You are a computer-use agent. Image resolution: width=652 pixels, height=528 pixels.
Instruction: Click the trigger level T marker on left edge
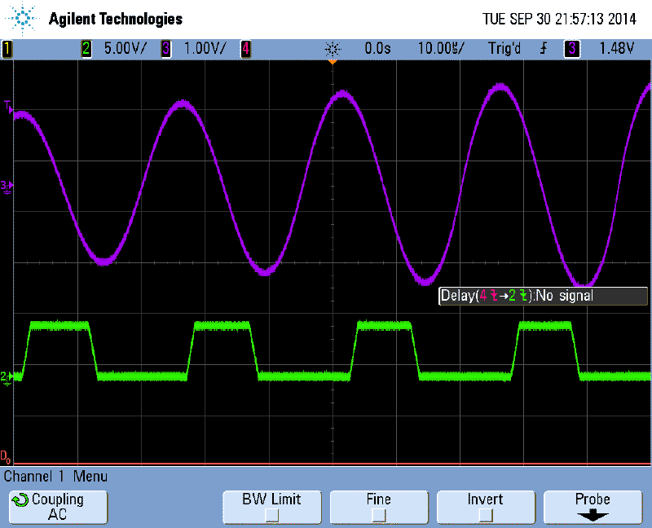point(7,106)
